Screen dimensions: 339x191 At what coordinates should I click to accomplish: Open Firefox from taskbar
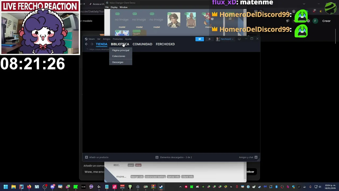tap(29, 187)
